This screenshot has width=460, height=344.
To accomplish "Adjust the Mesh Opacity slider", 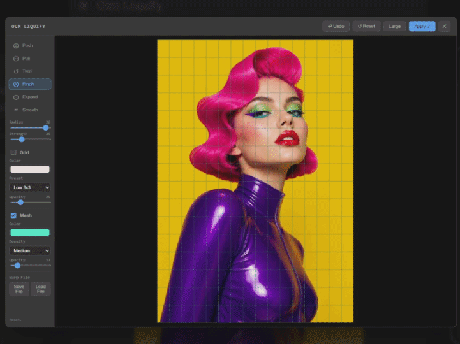I will (31, 266).
